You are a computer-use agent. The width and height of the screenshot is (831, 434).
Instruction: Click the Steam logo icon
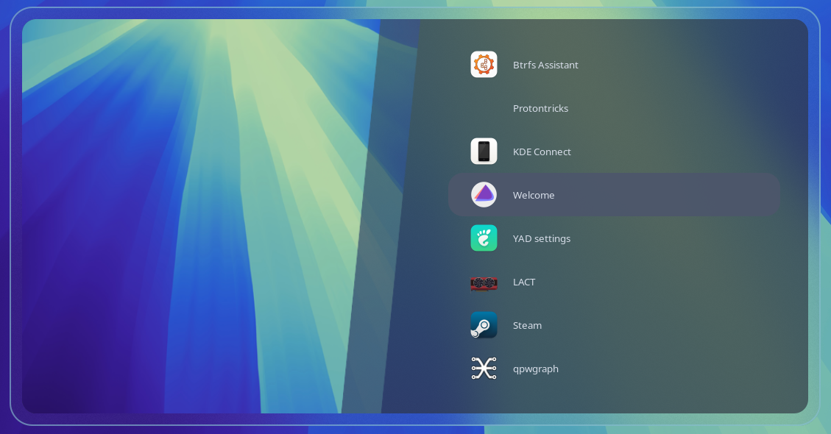484,325
